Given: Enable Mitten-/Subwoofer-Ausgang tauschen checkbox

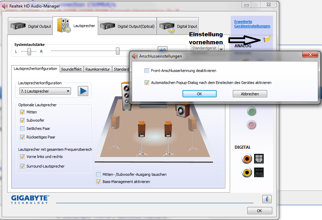Looking at the screenshot, I should 98,174.
